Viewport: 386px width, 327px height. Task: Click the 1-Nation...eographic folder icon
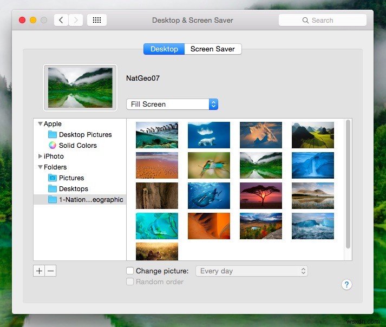point(53,199)
